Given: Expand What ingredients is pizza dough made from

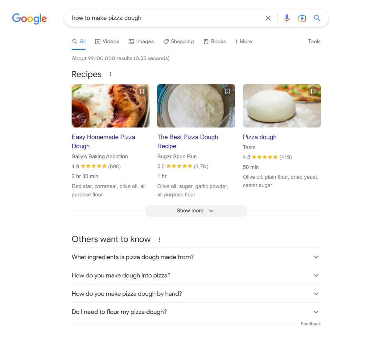Looking at the screenshot, I should [x=196, y=257].
